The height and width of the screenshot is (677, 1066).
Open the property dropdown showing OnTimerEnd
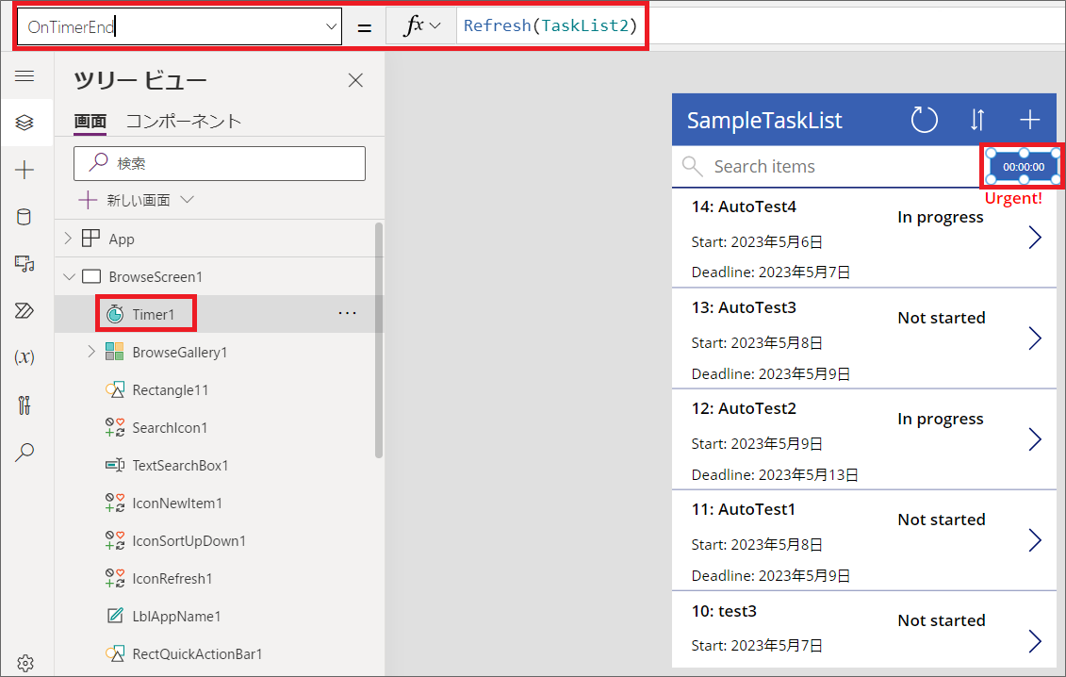329,25
